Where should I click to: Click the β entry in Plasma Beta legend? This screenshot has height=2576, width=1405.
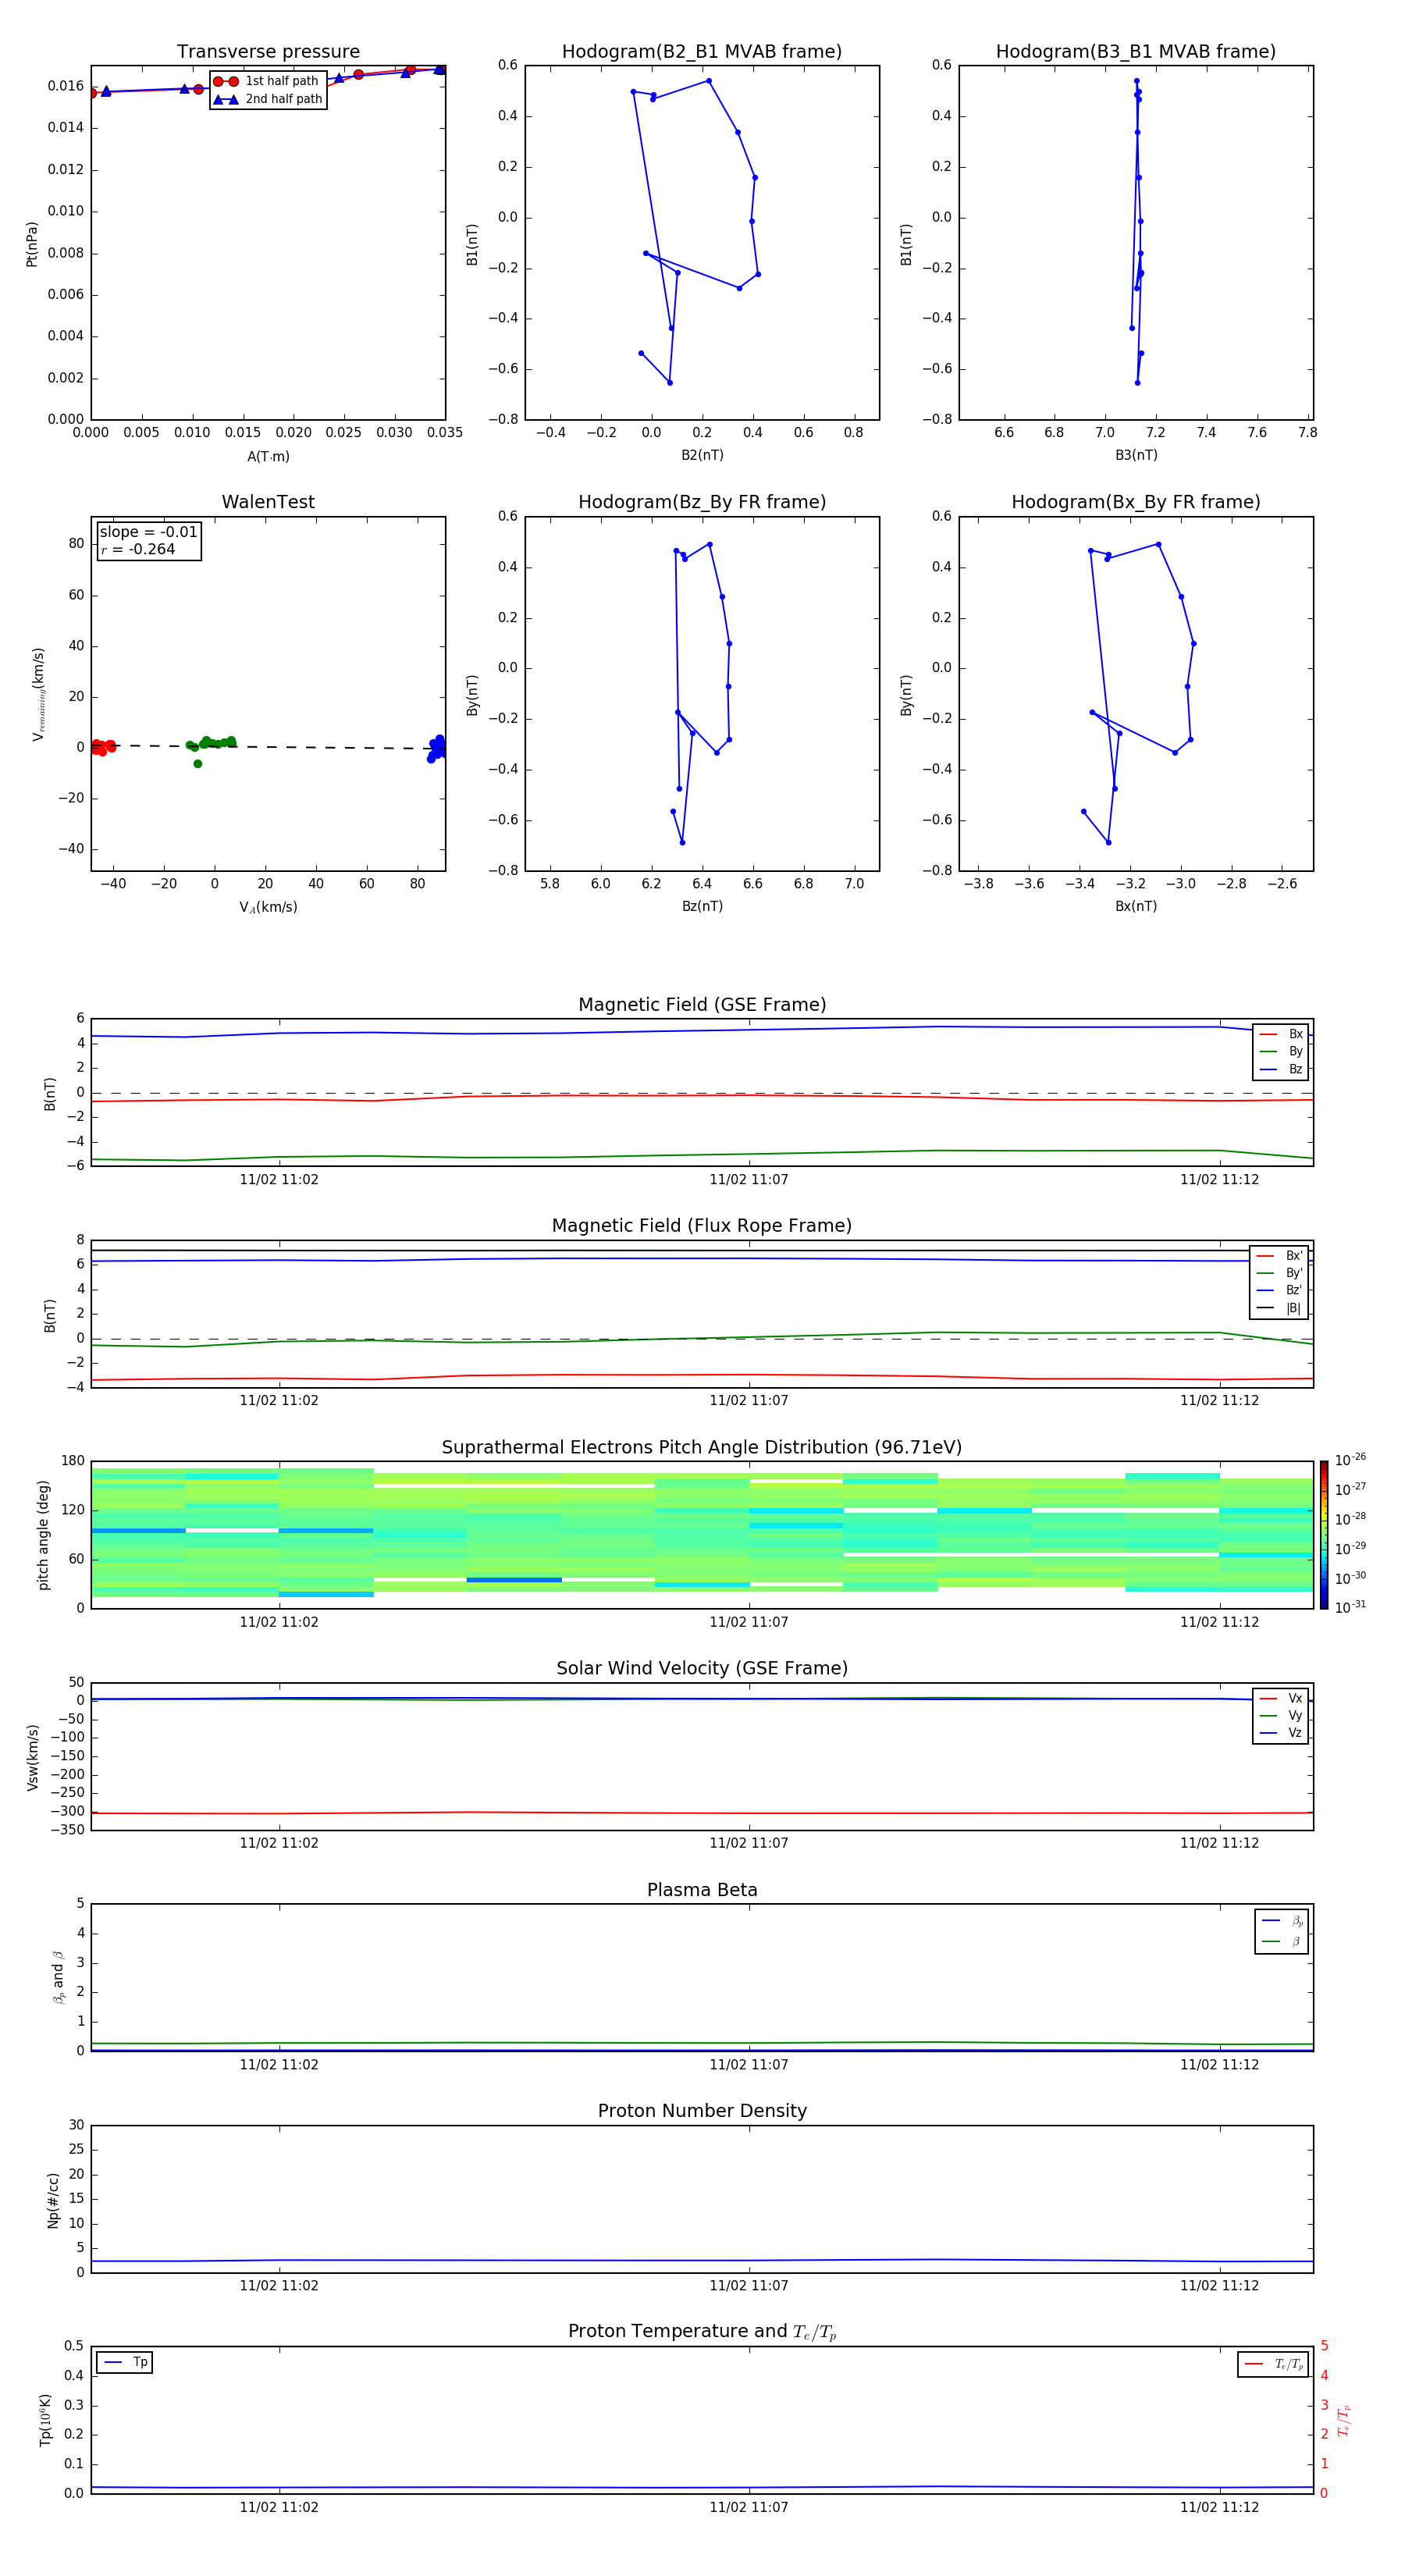coord(1283,1941)
